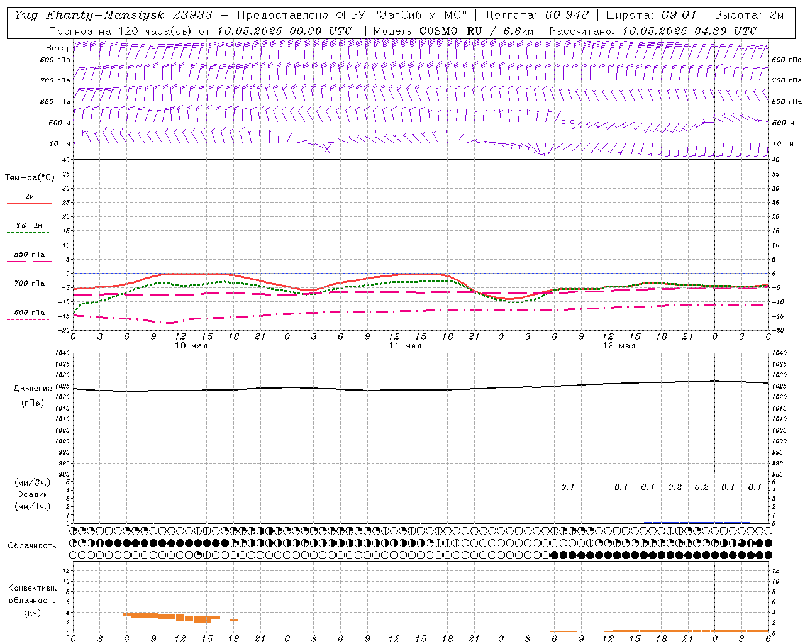Click the Облачность panel label
This screenshot has height=644, width=805.
[x=32, y=545]
